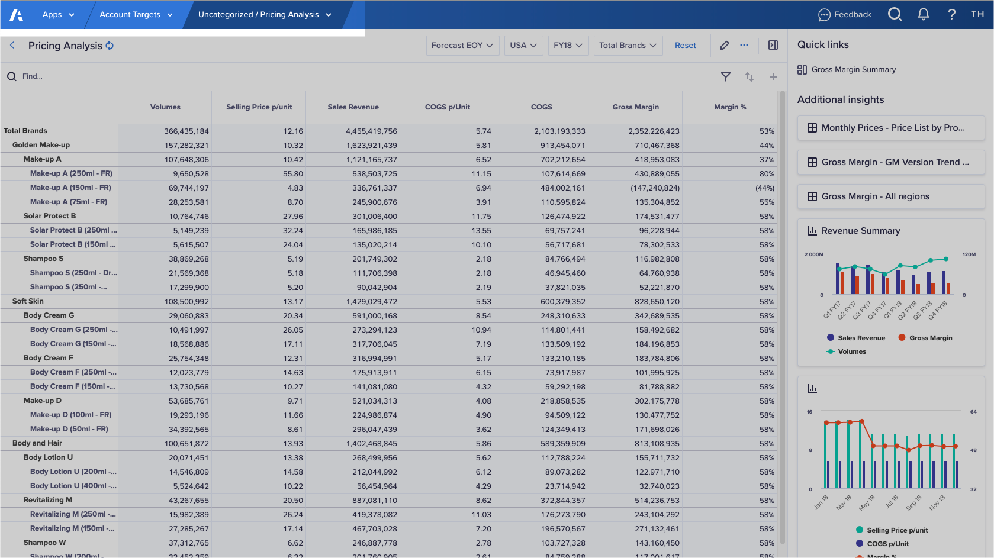Open the TH user profile menu
The height and width of the screenshot is (558, 994).
(977, 14)
